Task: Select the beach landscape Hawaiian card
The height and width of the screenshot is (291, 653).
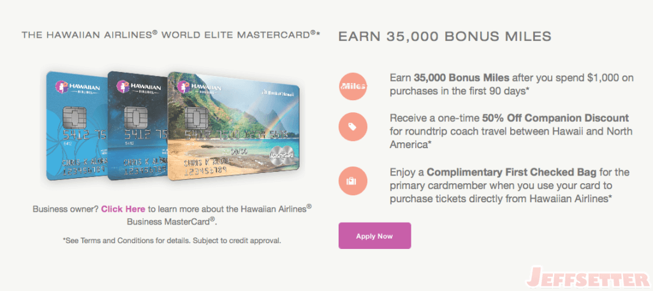Action: tap(233, 126)
